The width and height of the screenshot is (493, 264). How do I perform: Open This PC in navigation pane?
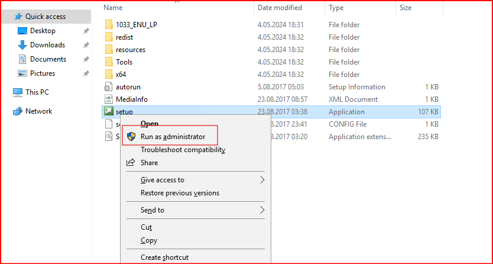(37, 92)
